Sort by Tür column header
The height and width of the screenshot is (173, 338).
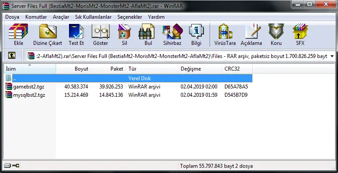click(x=152, y=69)
